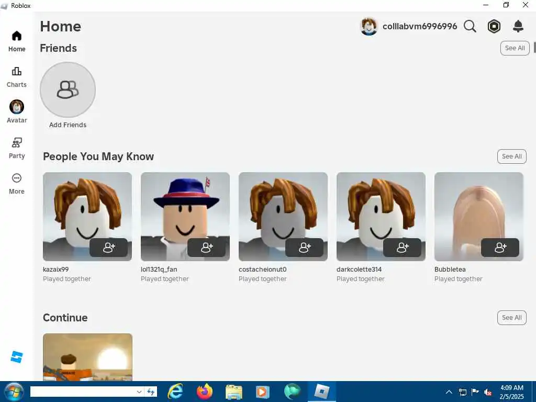Open Bubbletea's avatar thumbnail

(x=479, y=217)
